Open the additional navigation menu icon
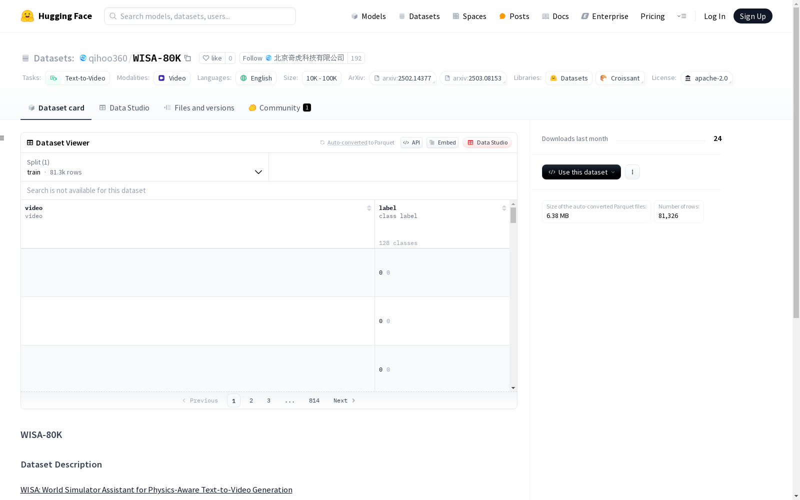Image resolution: width=800 pixels, height=500 pixels. (x=682, y=16)
